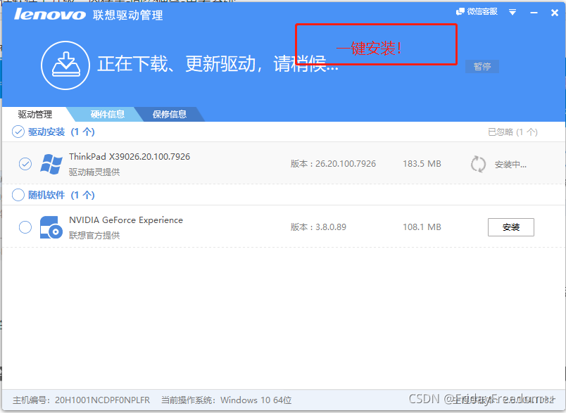
Task: Minimize the Lenovo driver manager window
Action: [534, 13]
